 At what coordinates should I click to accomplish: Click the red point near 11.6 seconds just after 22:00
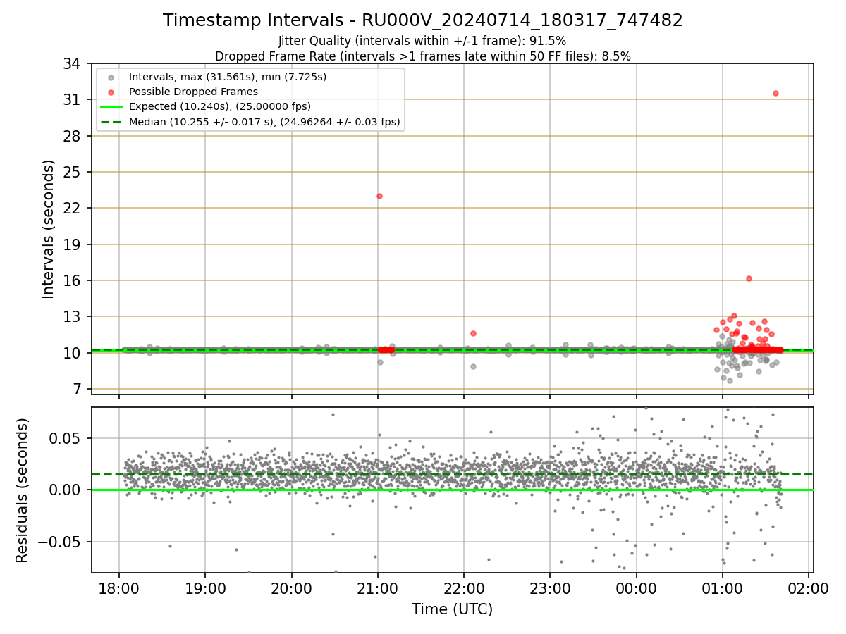[473, 333]
